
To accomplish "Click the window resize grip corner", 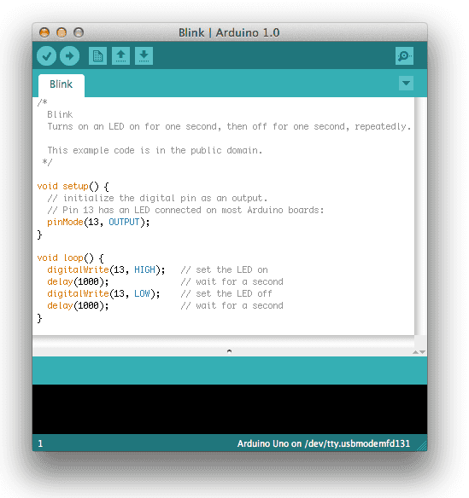I will 422,446.
